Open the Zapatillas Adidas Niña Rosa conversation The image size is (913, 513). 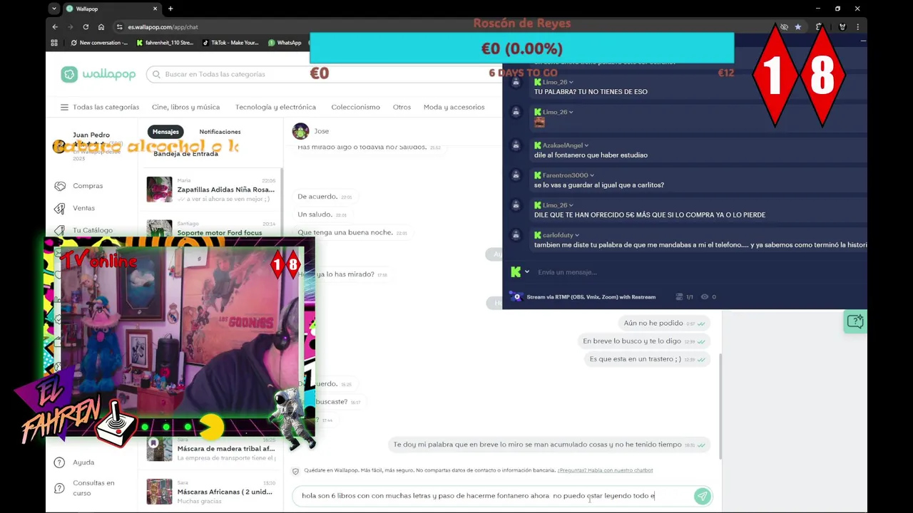(211, 190)
